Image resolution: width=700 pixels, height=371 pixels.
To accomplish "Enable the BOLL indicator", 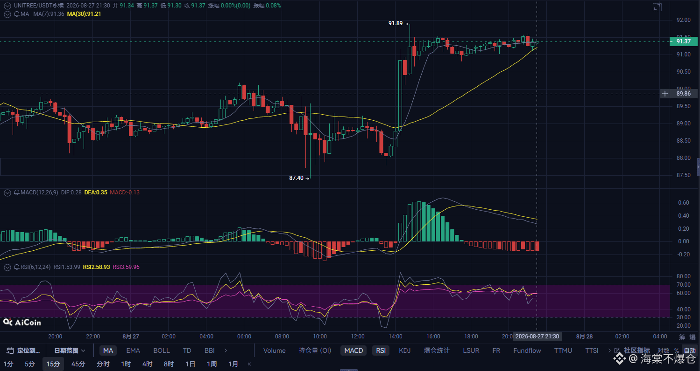I will pyautogui.click(x=162, y=350).
